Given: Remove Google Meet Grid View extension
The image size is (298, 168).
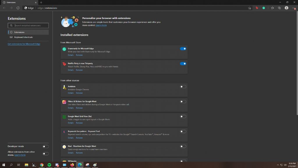Looking at the screenshot, I should click(79, 123).
